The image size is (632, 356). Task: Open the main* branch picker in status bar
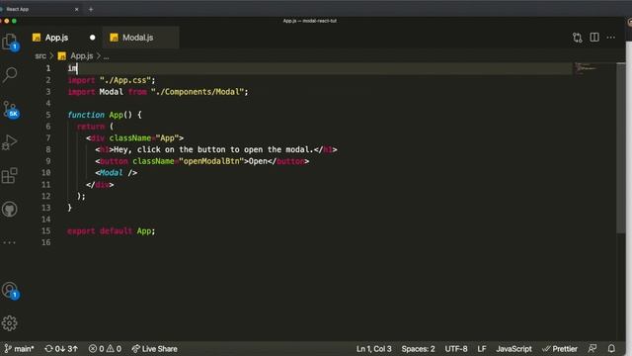pyautogui.click(x=19, y=349)
